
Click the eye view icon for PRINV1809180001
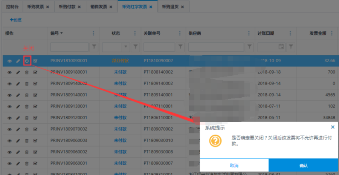[10, 72]
